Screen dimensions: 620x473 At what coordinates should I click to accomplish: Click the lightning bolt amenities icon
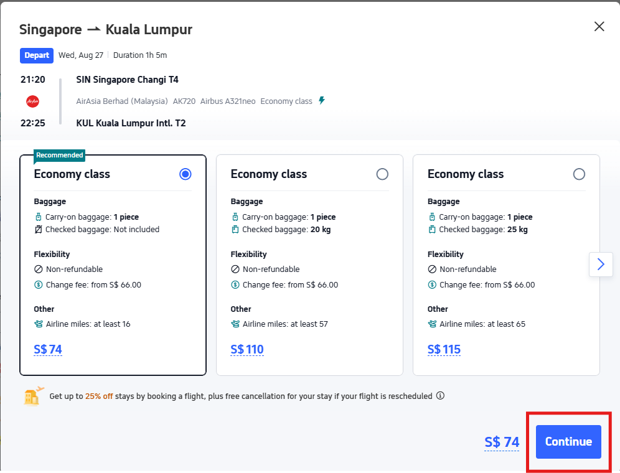point(322,100)
